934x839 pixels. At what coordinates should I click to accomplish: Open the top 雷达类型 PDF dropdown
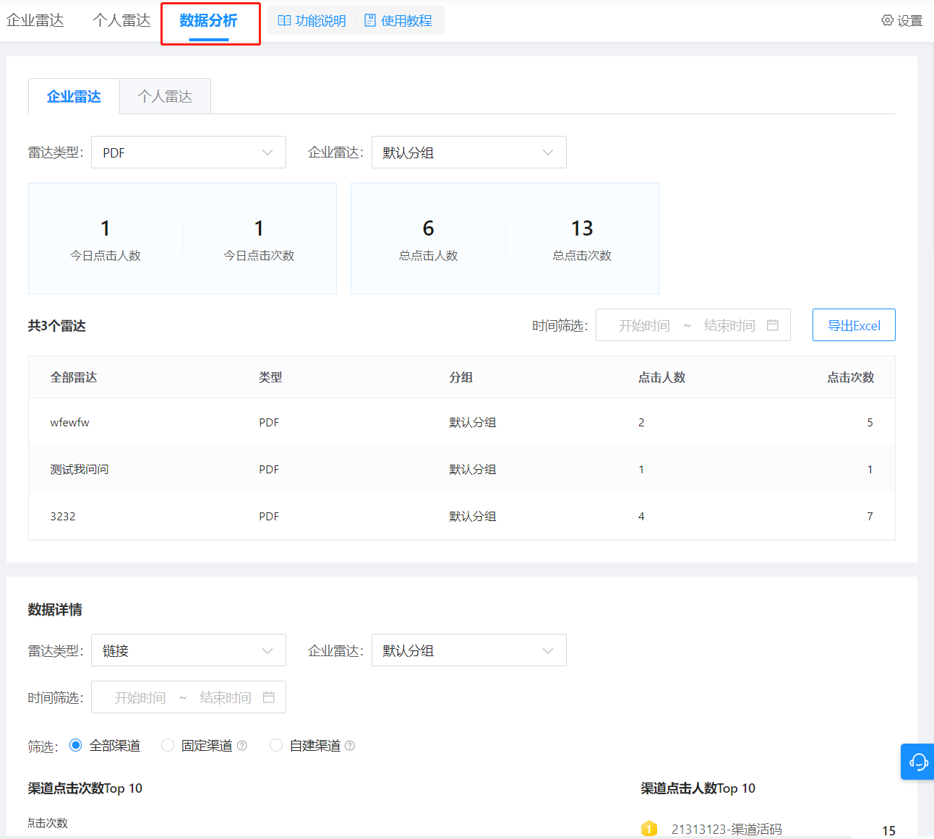[189, 152]
